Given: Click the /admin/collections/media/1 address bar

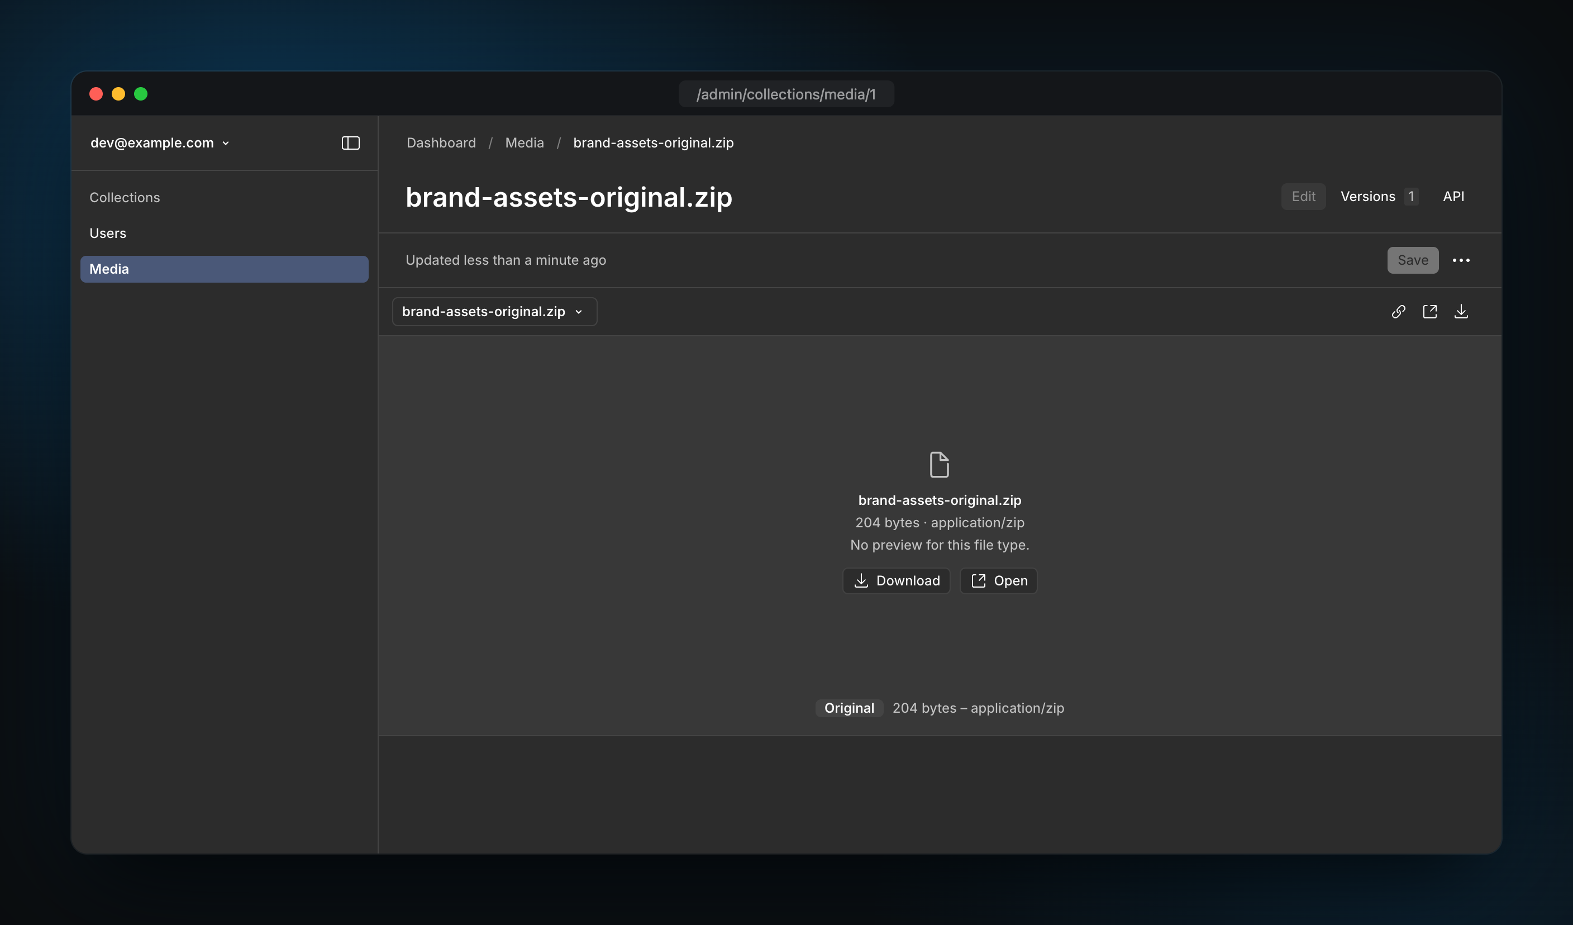Looking at the screenshot, I should point(786,94).
